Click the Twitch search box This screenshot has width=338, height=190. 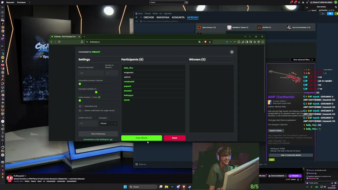167,2
